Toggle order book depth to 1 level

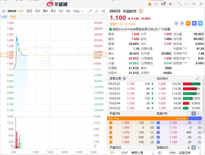tap(188, 113)
